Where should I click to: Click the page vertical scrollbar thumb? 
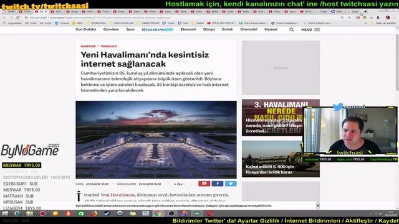coord(397,62)
